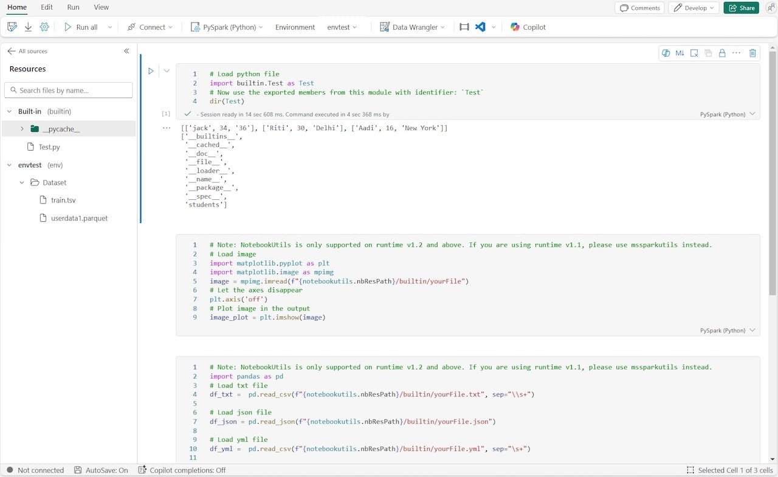This screenshot has width=778, height=477.
Task: Click the Search files by name field
Action: 68,91
